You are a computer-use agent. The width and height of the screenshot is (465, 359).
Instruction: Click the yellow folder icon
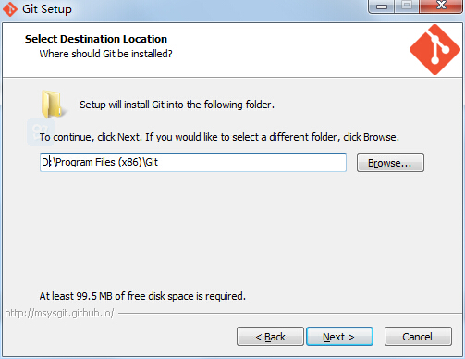[52, 105]
